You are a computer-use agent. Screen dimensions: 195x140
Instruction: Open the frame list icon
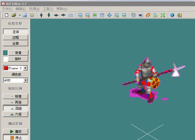102,15
